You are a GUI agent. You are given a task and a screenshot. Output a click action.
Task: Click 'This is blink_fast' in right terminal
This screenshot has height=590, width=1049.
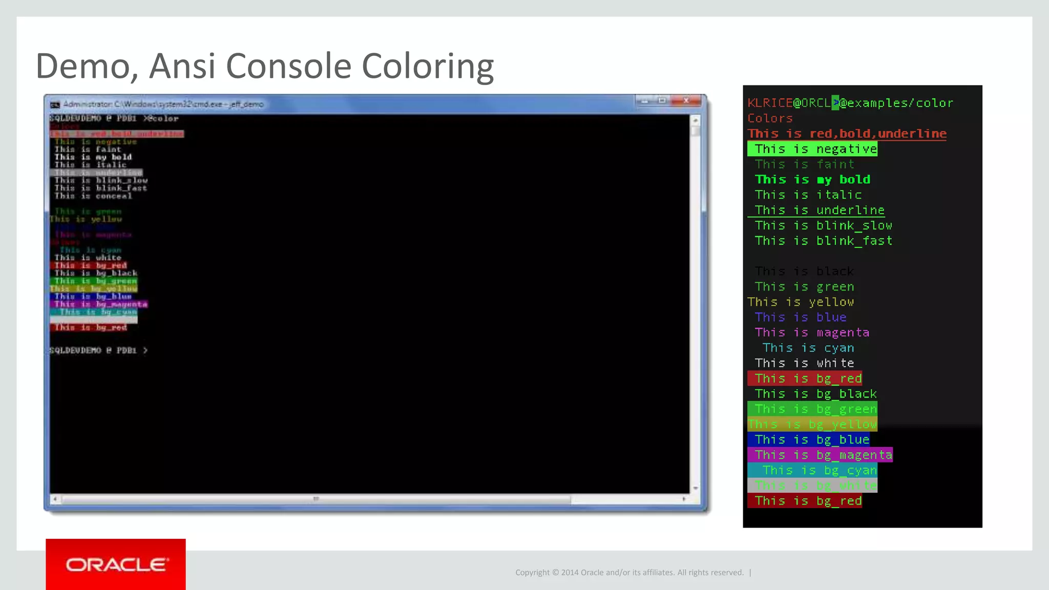(823, 241)
